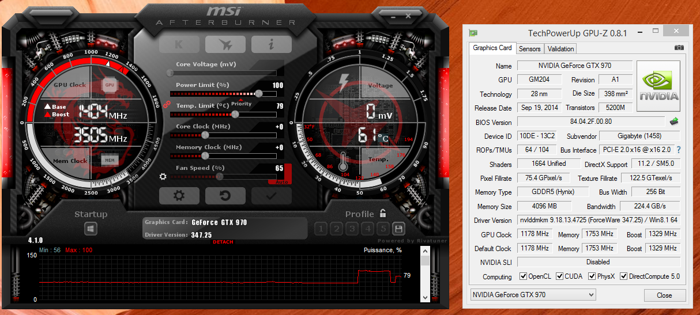The image size is (700, 315).
Task: Reset settings with the circular arrow button
Action: pos(225,196)
